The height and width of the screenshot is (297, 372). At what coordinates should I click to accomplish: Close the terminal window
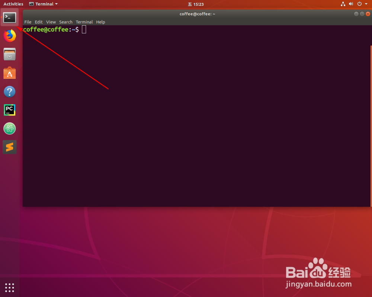(x=368, y=14)
